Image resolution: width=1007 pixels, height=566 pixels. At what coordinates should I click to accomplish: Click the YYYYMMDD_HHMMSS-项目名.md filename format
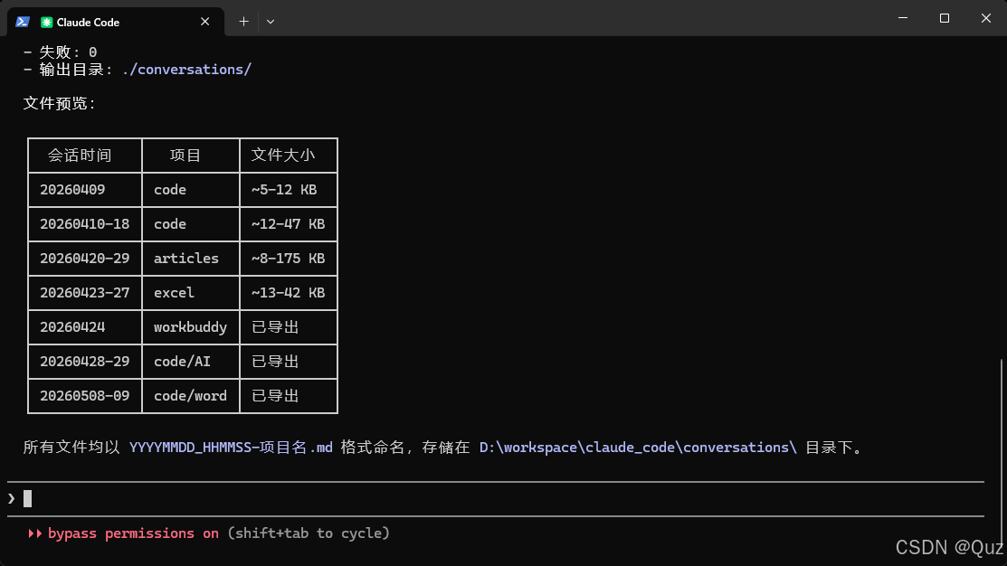coord(232,448)
